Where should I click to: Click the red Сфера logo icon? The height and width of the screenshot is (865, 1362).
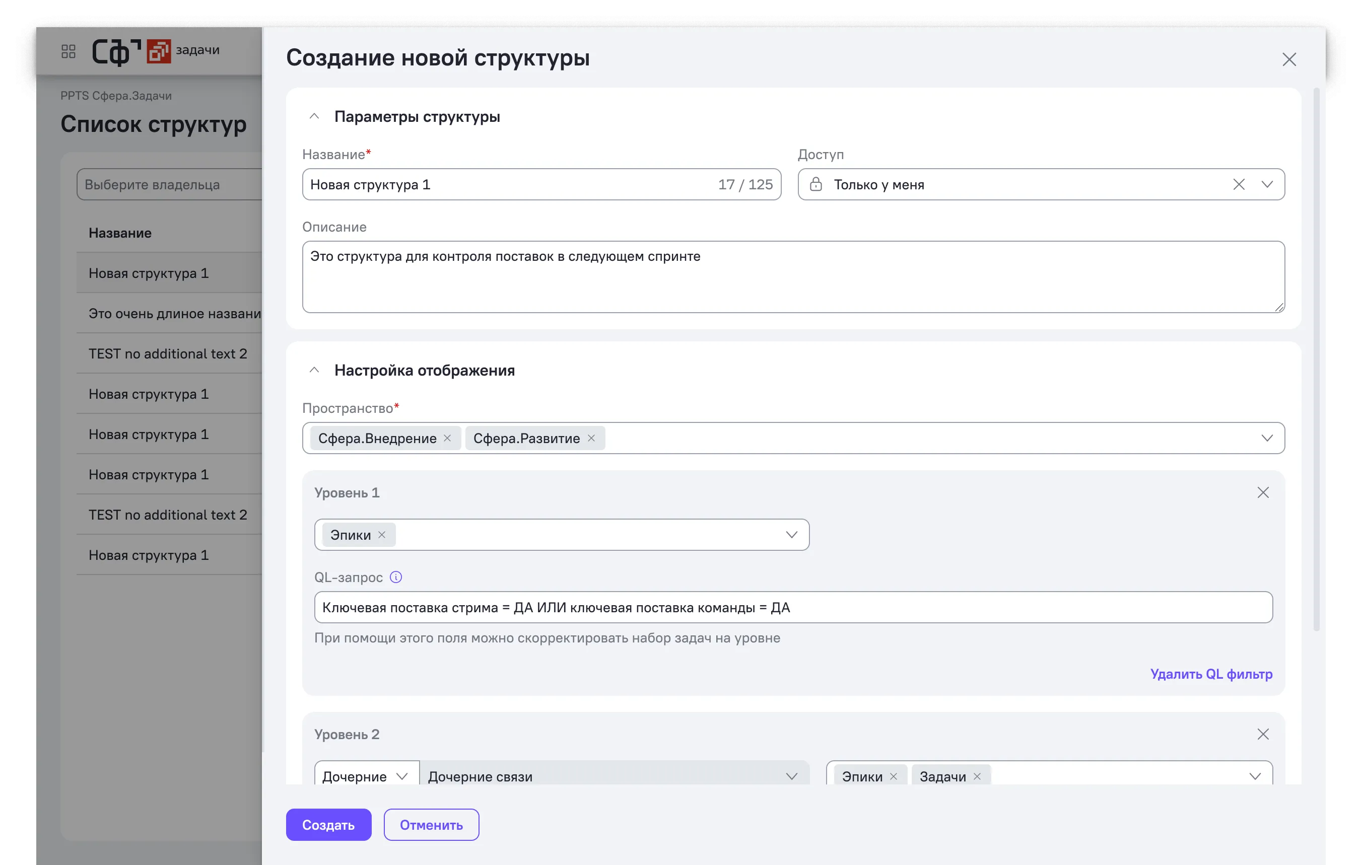click(159, 51)
